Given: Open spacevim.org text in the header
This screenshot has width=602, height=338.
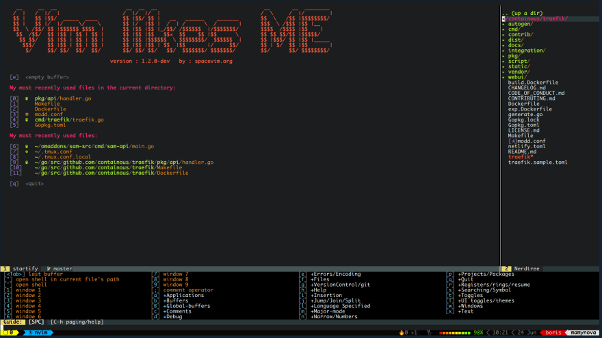Looking at the screenshot, I should click(213, 61).
